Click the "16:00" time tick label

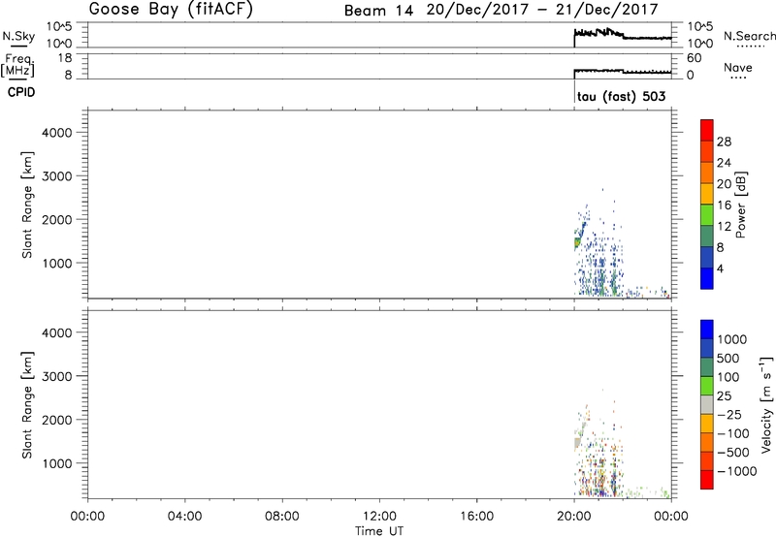click(x=476, y=517)
